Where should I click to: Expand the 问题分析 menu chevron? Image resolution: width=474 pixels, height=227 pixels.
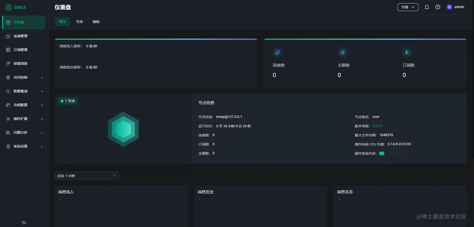(x=42, y=133)
